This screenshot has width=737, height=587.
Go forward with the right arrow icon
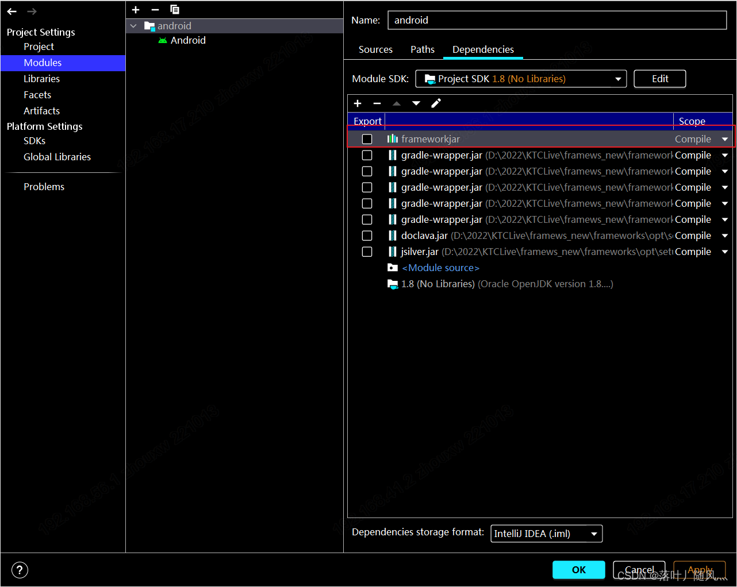[x=32, y=11]
